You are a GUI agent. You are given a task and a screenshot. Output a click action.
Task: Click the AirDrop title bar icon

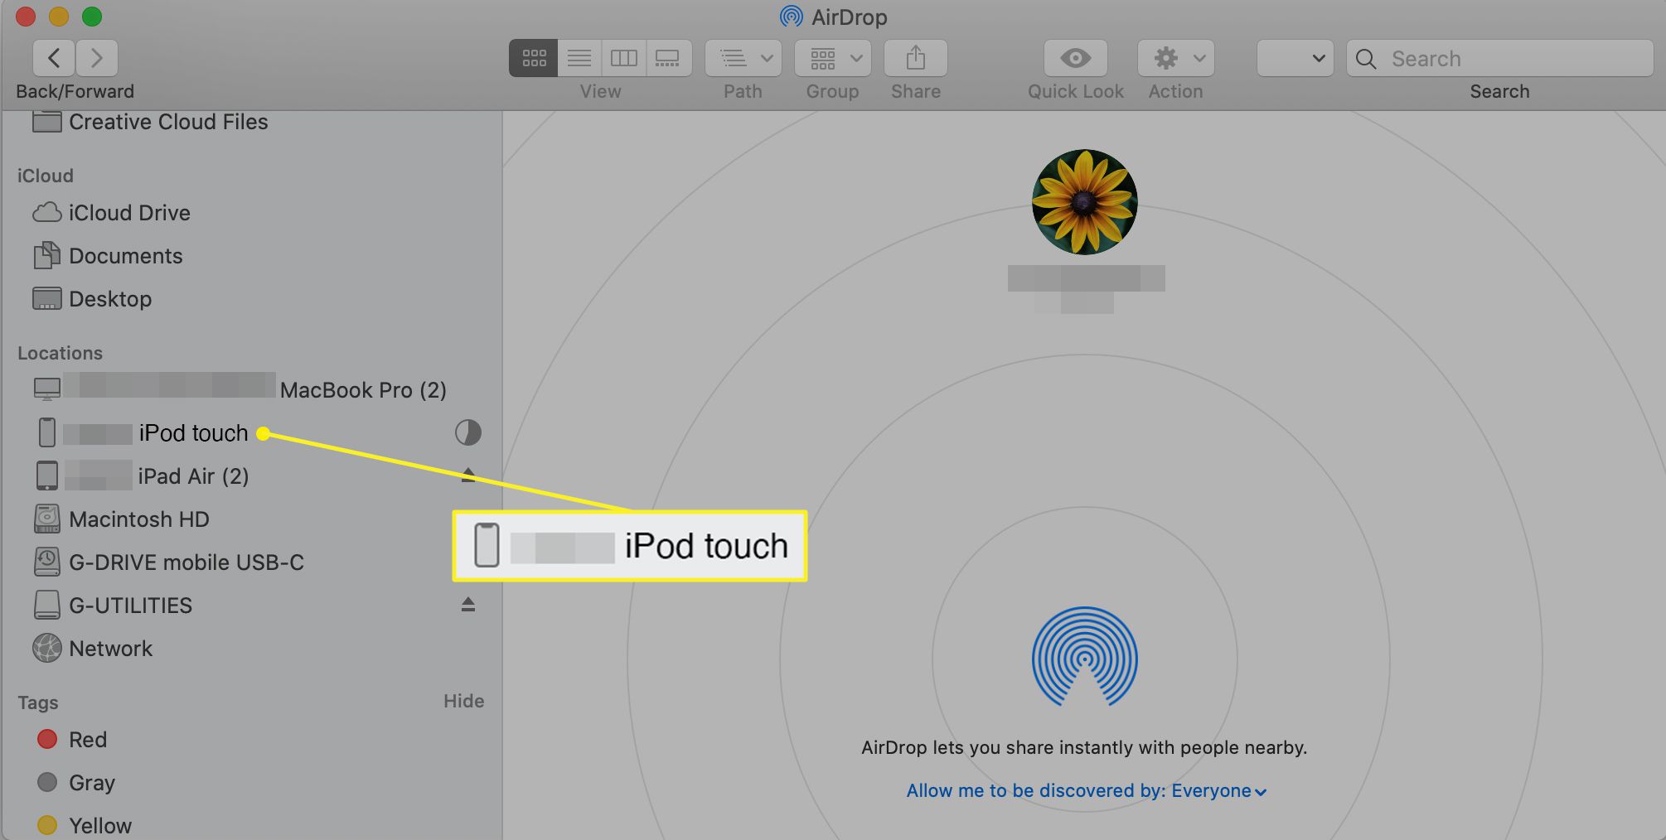tap(792, 17)
